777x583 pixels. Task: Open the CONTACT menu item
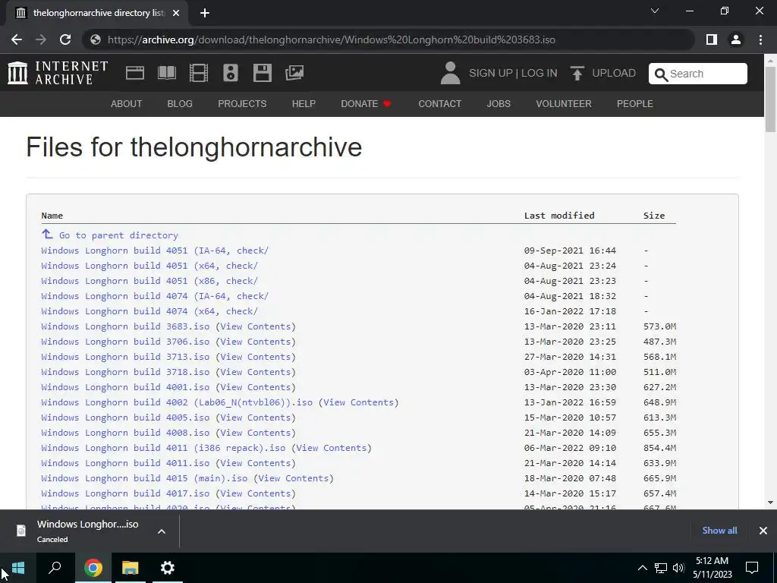coord(440,103)
